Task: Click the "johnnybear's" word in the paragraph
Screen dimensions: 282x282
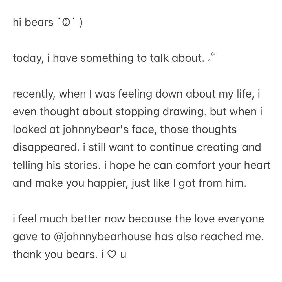Action: click(x=96, y=130)
